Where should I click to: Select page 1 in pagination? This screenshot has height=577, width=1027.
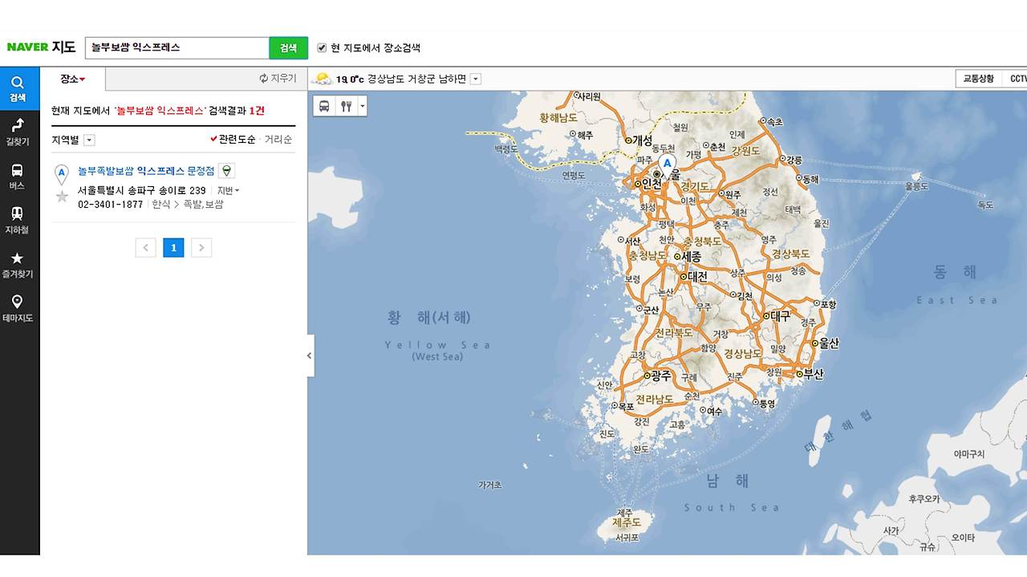[x=173, y=247]
